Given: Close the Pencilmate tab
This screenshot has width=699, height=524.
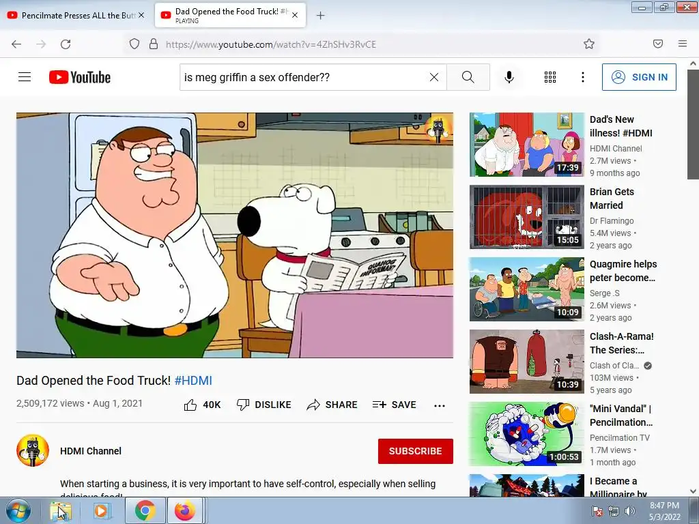Looking at the screenshot, I should click(141, 15).
